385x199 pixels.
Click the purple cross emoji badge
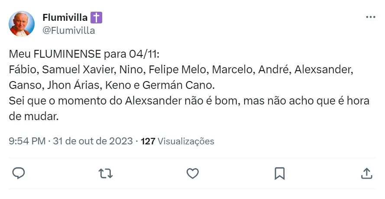(x=96, y=18)
